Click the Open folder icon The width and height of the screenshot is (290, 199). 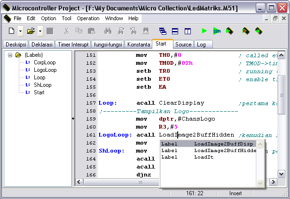[x=31, y=31]
